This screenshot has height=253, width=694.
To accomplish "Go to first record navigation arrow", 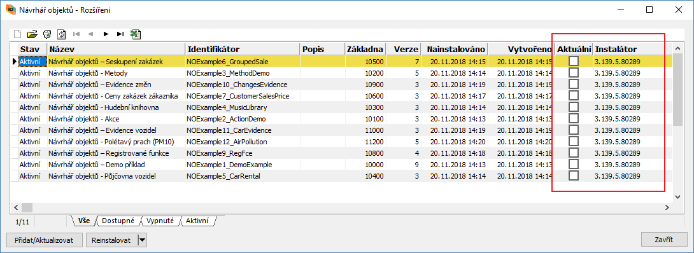I will click(x=76, y=34).
